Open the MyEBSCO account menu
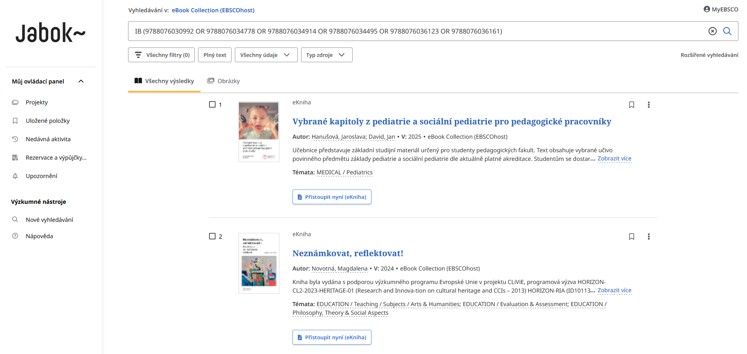Image resolution: width=747 pixels, height=354 pixels. point(720,9)
